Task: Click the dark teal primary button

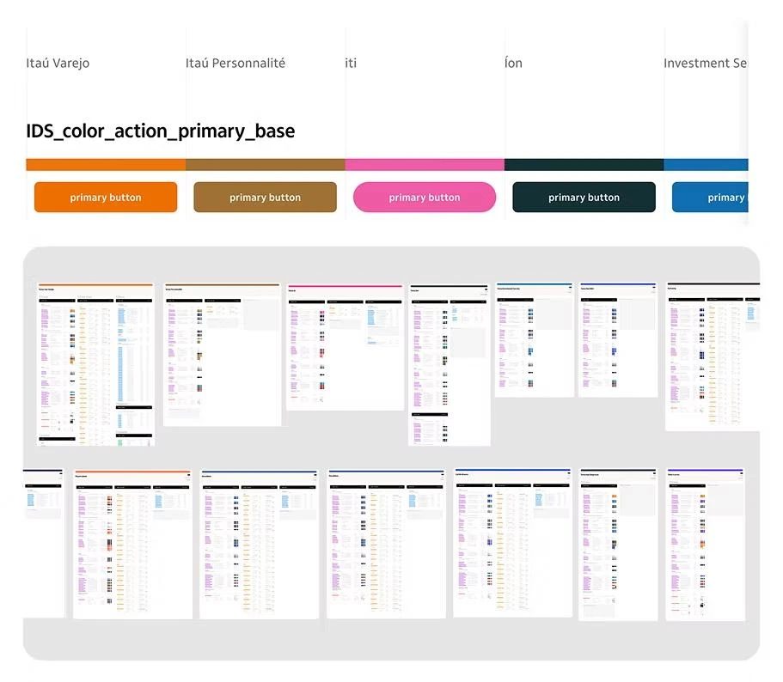Action: coord(584,197)
